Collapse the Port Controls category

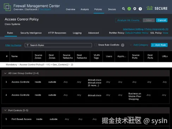click(5, 110)
